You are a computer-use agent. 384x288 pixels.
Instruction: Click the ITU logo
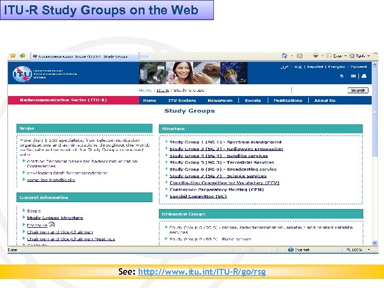click(x=22, y=73)
